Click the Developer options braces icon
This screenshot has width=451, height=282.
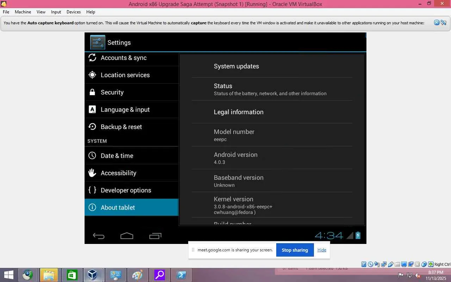point(92,190)
